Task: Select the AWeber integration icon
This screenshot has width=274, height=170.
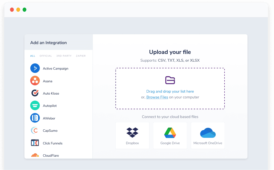Action: coord(35,118)
